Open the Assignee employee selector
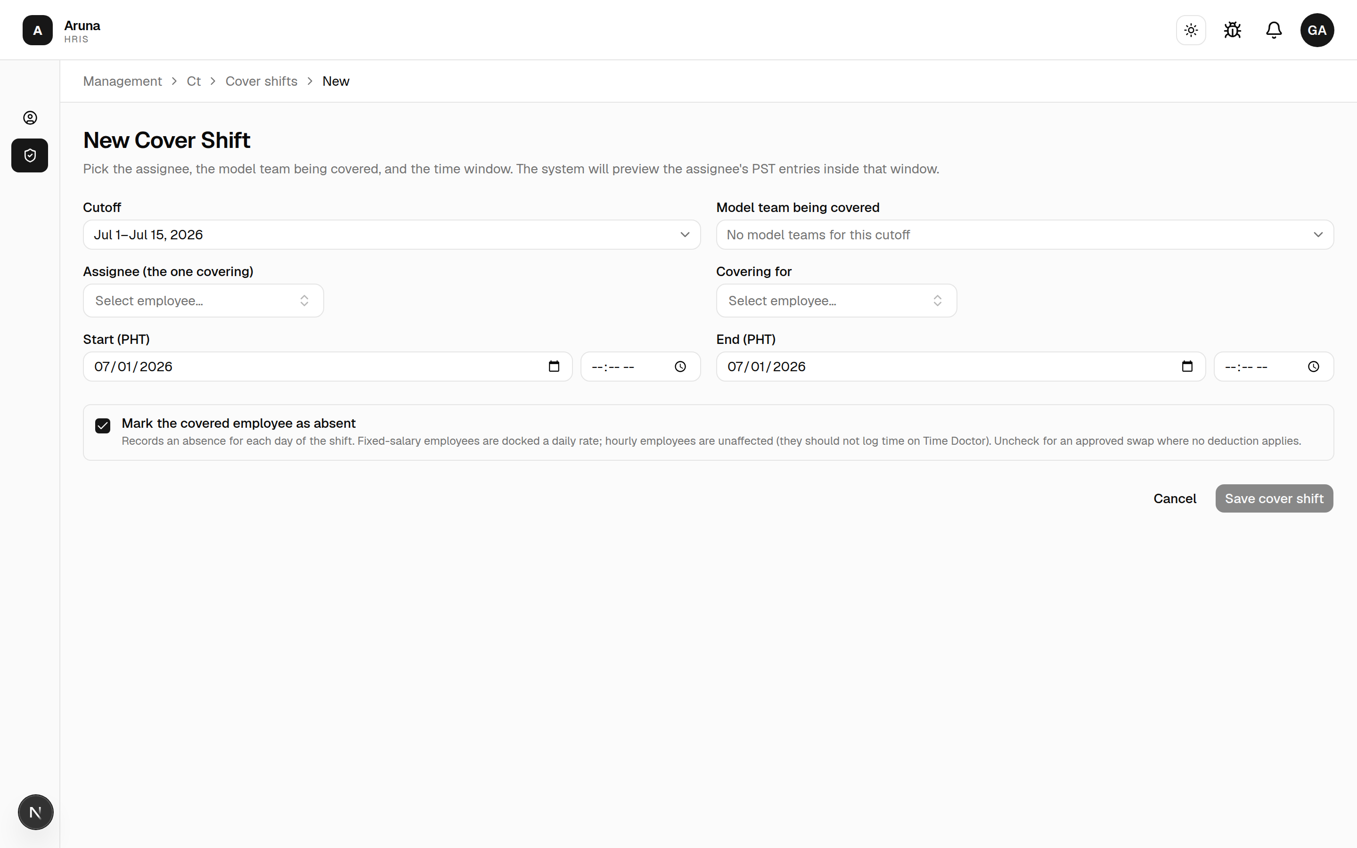 203,301
